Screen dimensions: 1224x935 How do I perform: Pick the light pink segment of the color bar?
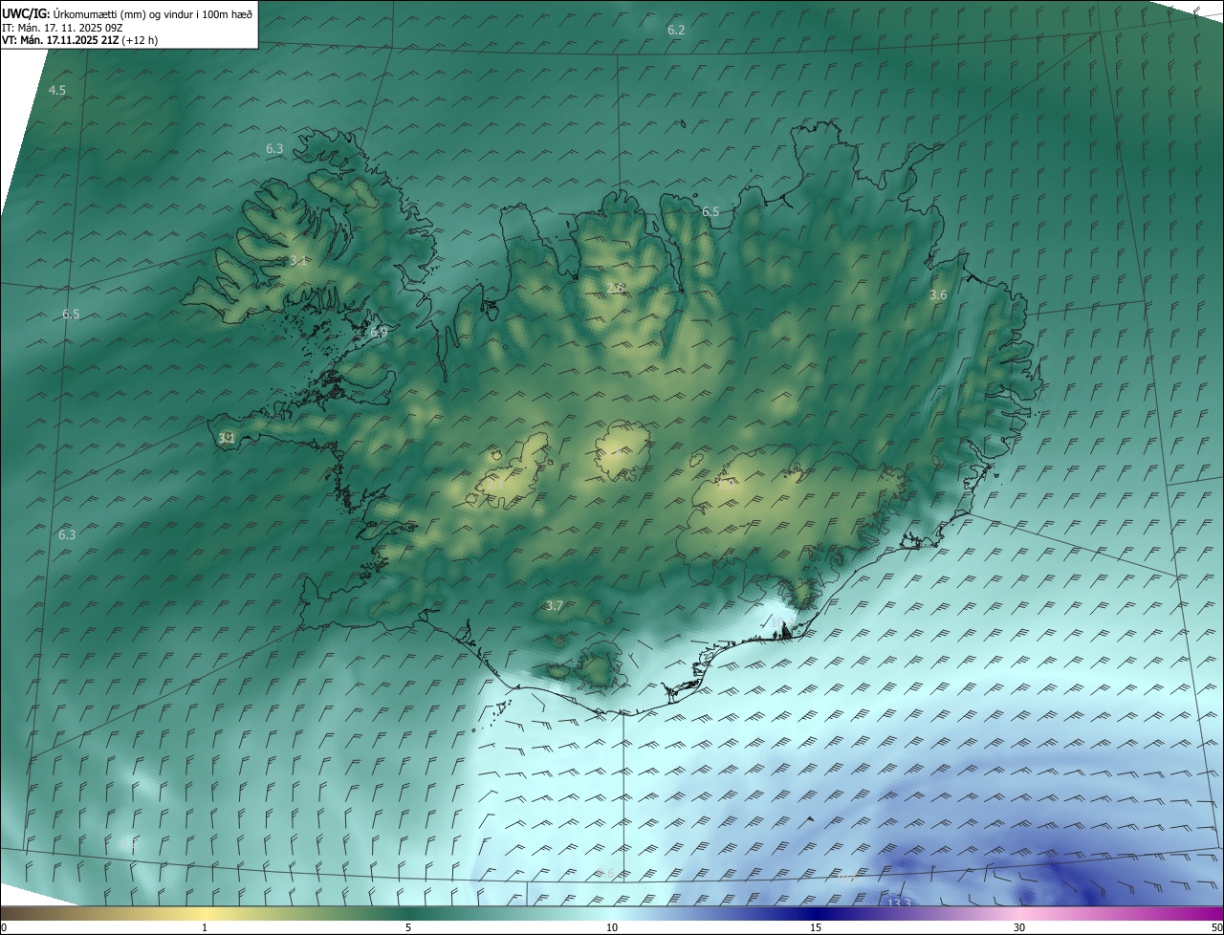click(1019, 914)
